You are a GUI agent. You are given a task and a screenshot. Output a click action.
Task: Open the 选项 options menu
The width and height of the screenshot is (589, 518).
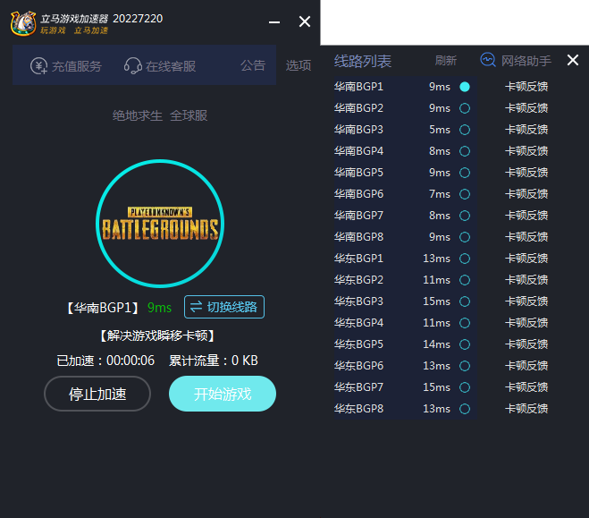coord(299,65)
